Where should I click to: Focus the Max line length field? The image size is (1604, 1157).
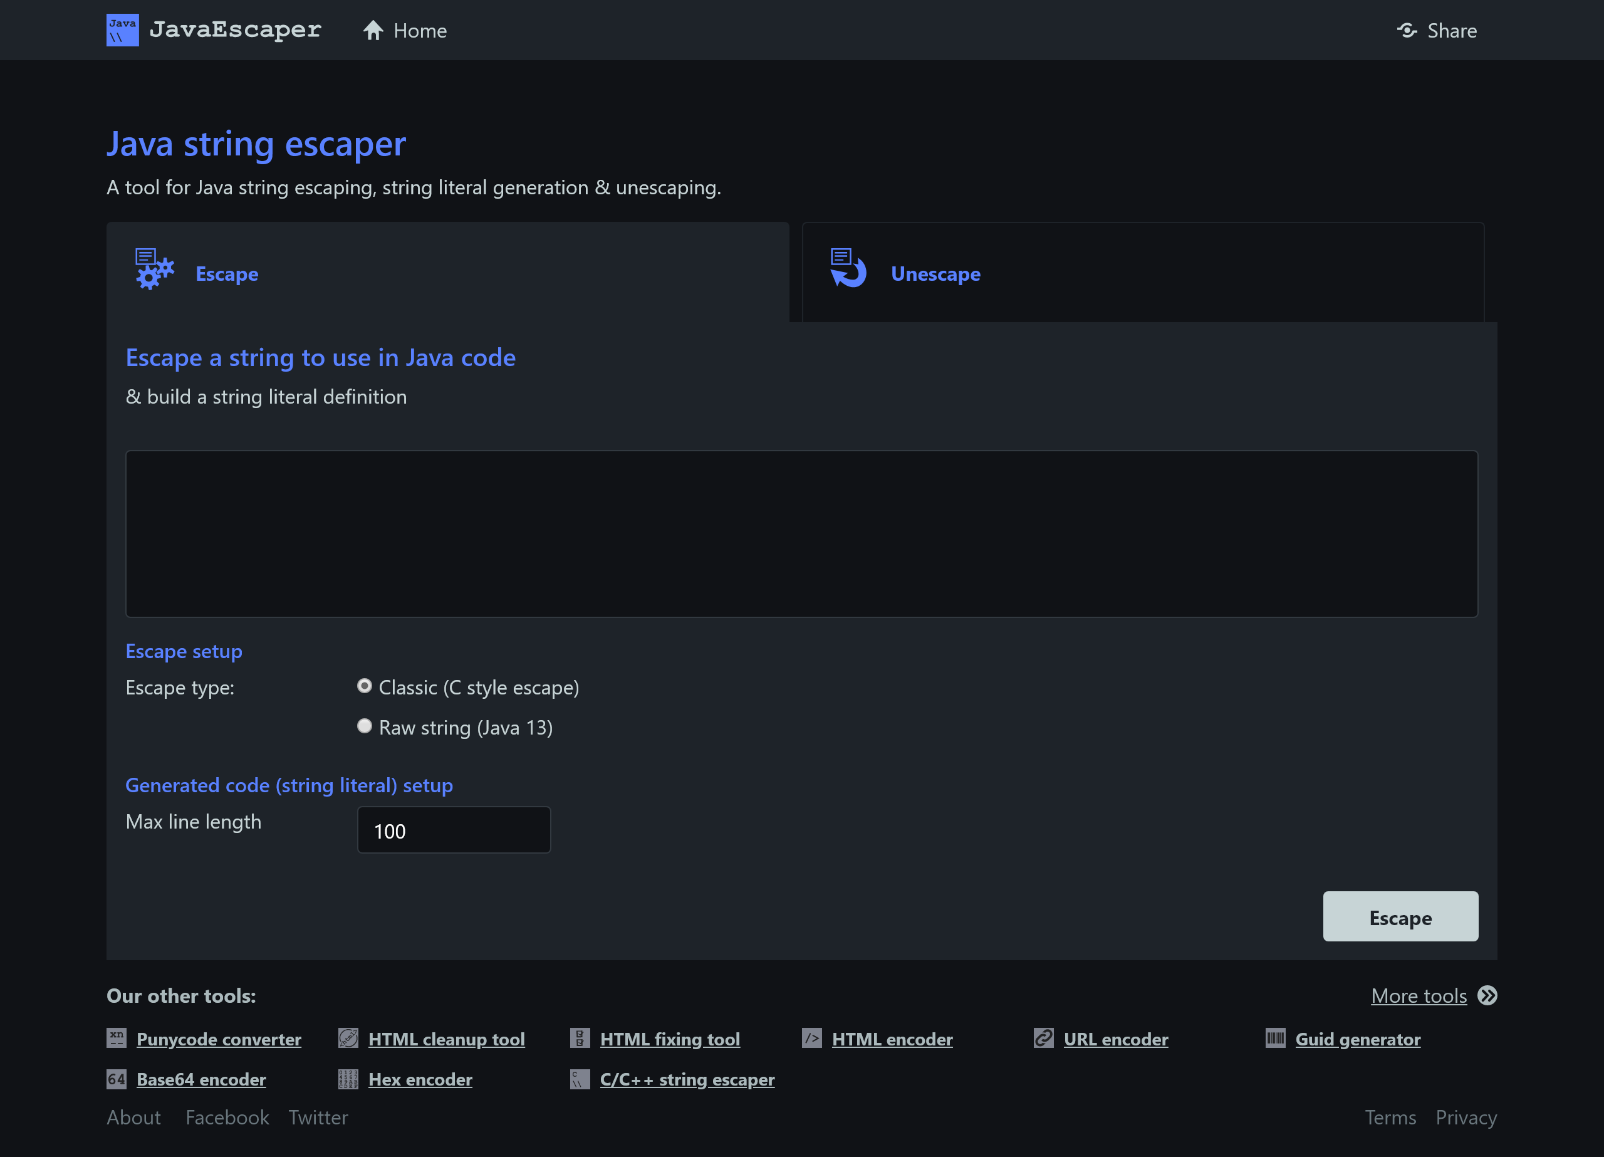click(454, 830)
